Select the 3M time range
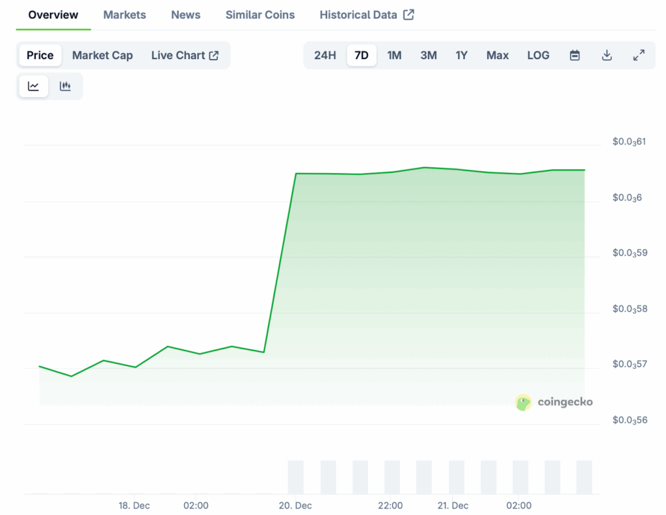 pos(429,55)
